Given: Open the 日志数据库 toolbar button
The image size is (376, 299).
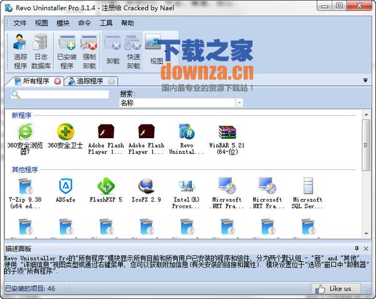Looking at the screenshot, I should tap(41, 51).
